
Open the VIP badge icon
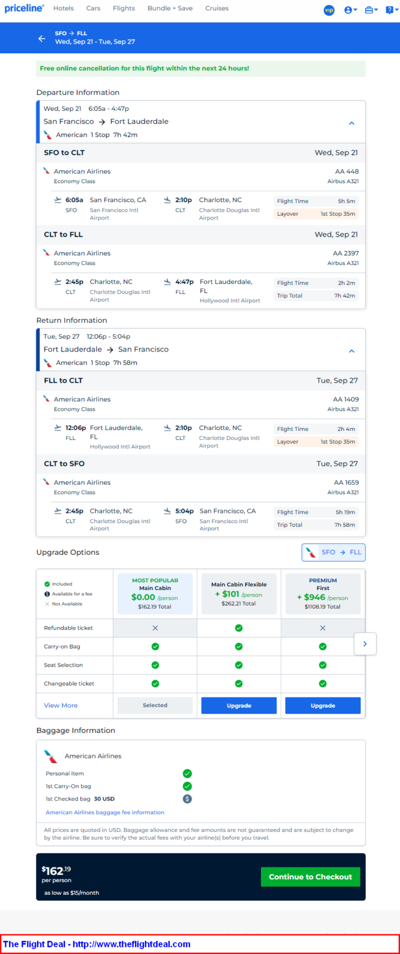pyautogui.click(x=329, y=10)
